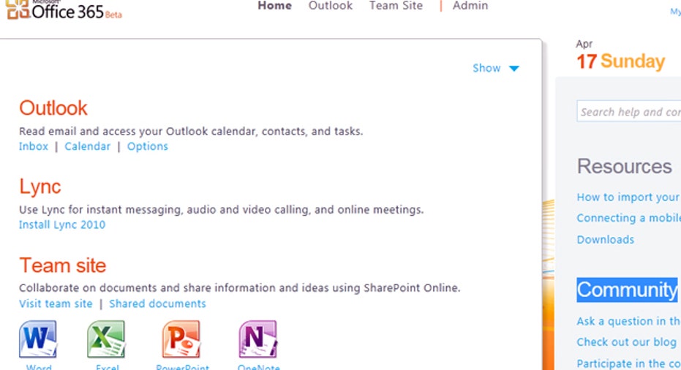Launch the PowerPoint icon

[181, 339]
